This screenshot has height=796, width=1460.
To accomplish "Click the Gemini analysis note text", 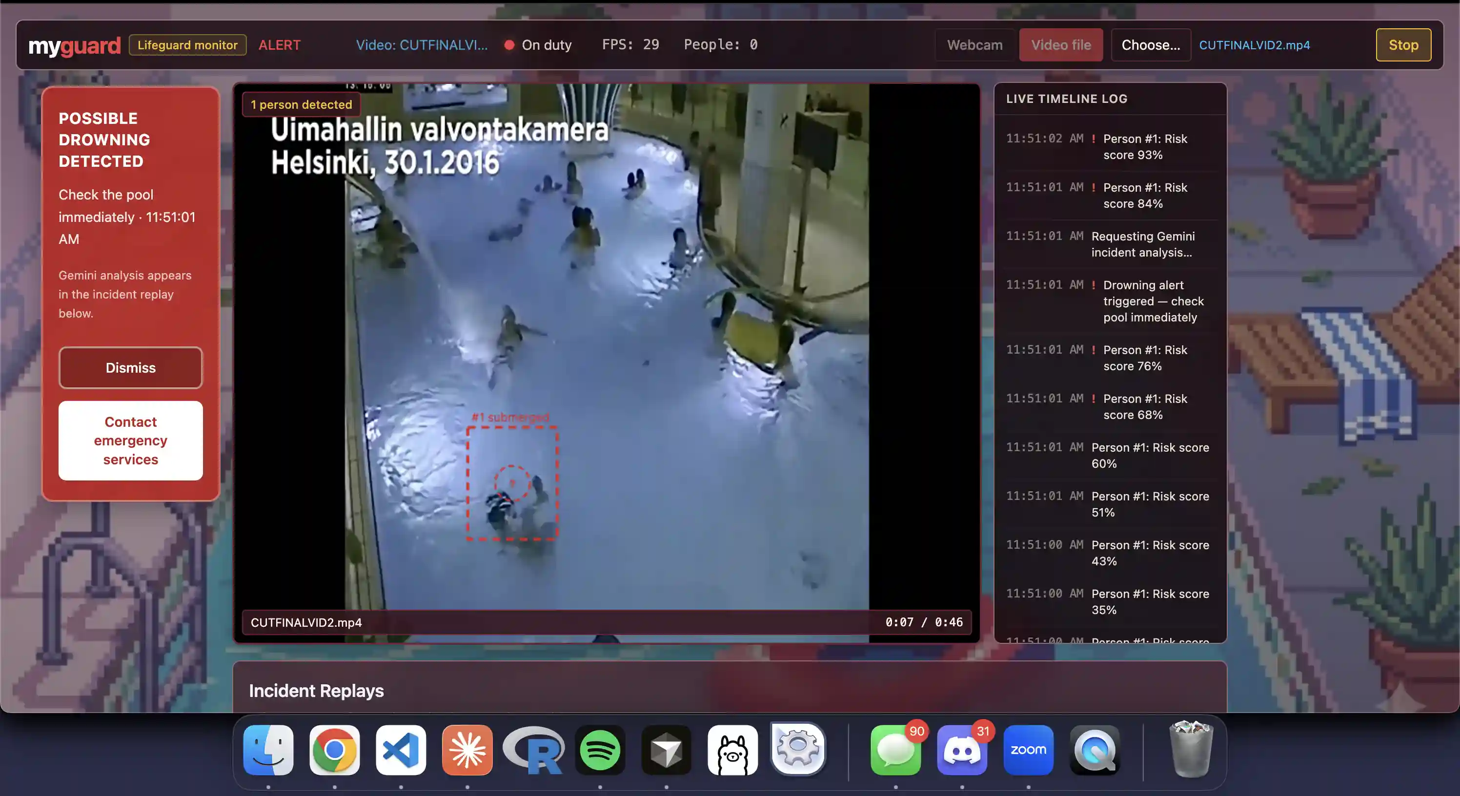I will [125, 294].
